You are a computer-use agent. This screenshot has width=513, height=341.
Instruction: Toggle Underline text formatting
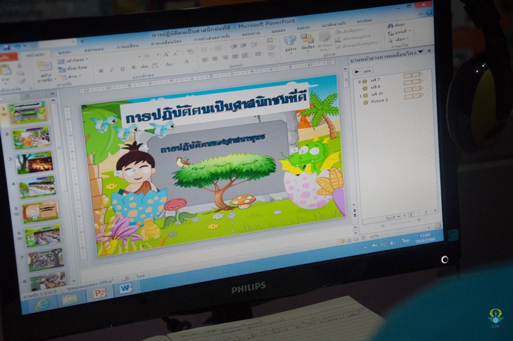(x=121, y=69)
